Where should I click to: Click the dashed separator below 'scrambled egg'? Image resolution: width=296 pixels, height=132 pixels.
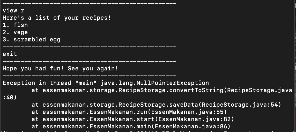90,47
